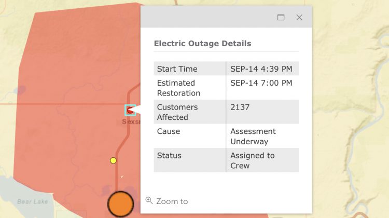Click the Assessment Underway cause text
The image size is (389, 218).
pos(253,137)
